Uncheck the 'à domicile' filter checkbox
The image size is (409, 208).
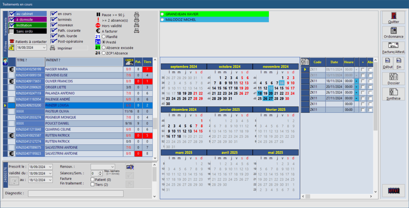(12, 19)
